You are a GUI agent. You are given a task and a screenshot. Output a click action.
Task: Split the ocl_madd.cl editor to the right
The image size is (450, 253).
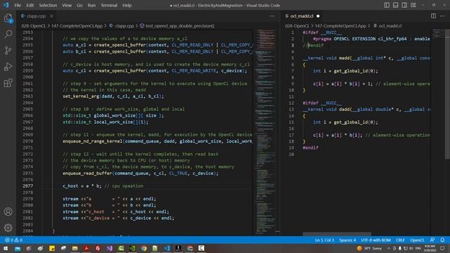point(433,16)
